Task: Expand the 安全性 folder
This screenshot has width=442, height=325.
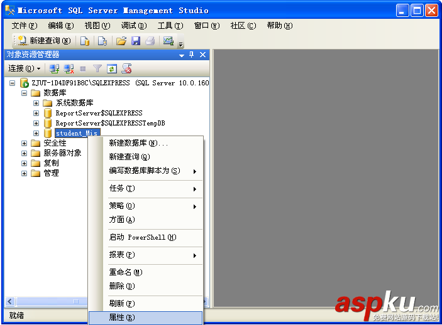Action: (x=25, y=143)
